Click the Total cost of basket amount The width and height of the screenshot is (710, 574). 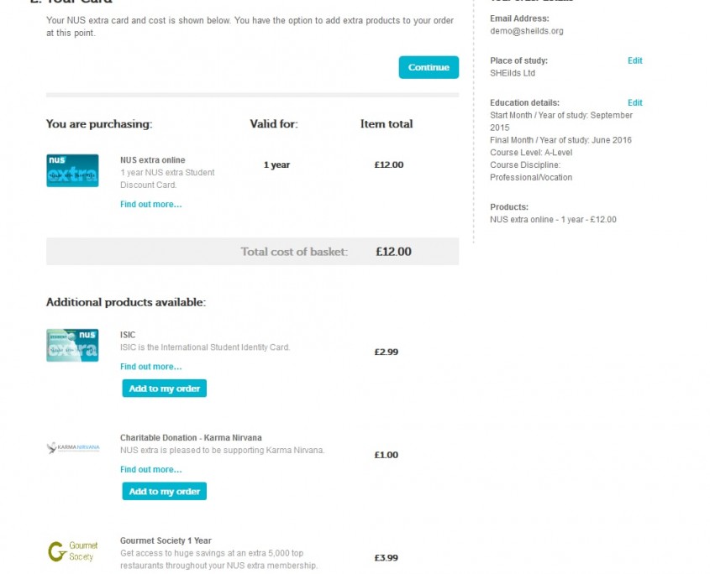click(x=393, y=252)
